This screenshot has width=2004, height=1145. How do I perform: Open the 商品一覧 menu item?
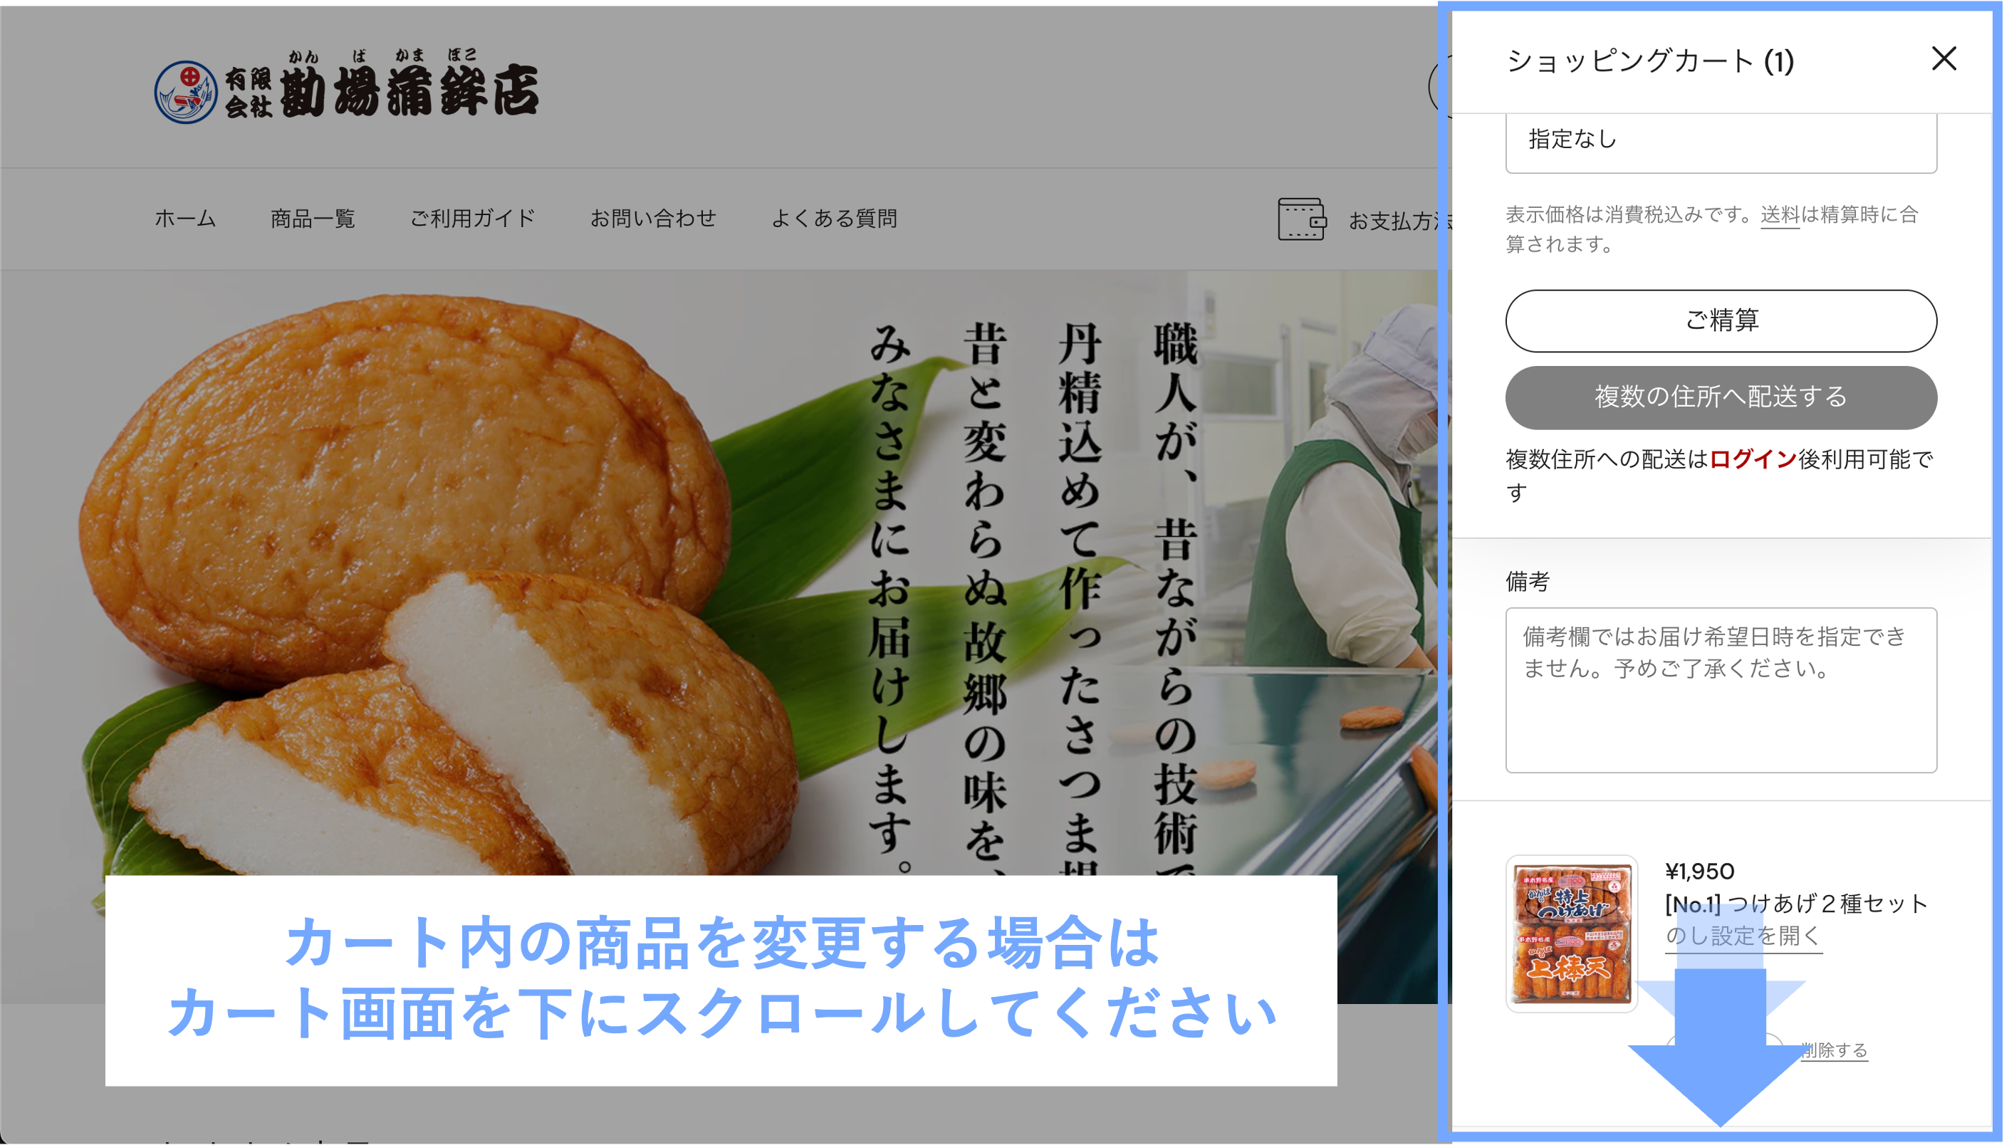(313, 219)
